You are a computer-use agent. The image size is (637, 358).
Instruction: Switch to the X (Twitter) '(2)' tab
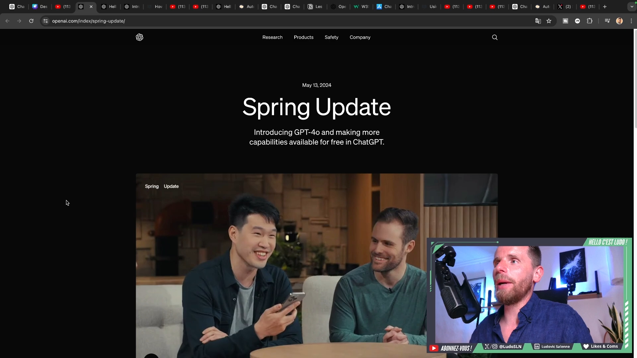tap(565, 7)
